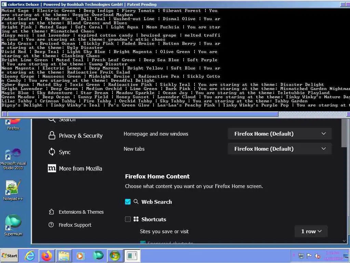Image resolution: width=350 pixels, height=263 pixels.
Task: Click the Start button
Action: tap(9, 255)
